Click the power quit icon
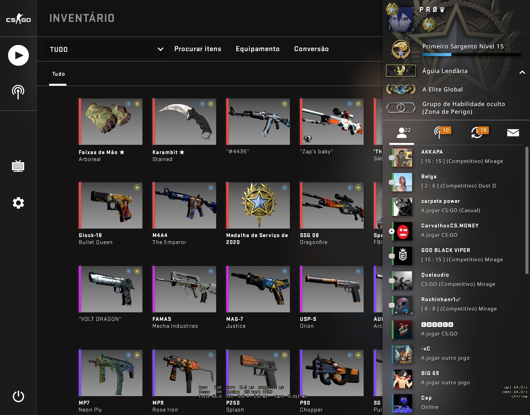 click(18, 396)
